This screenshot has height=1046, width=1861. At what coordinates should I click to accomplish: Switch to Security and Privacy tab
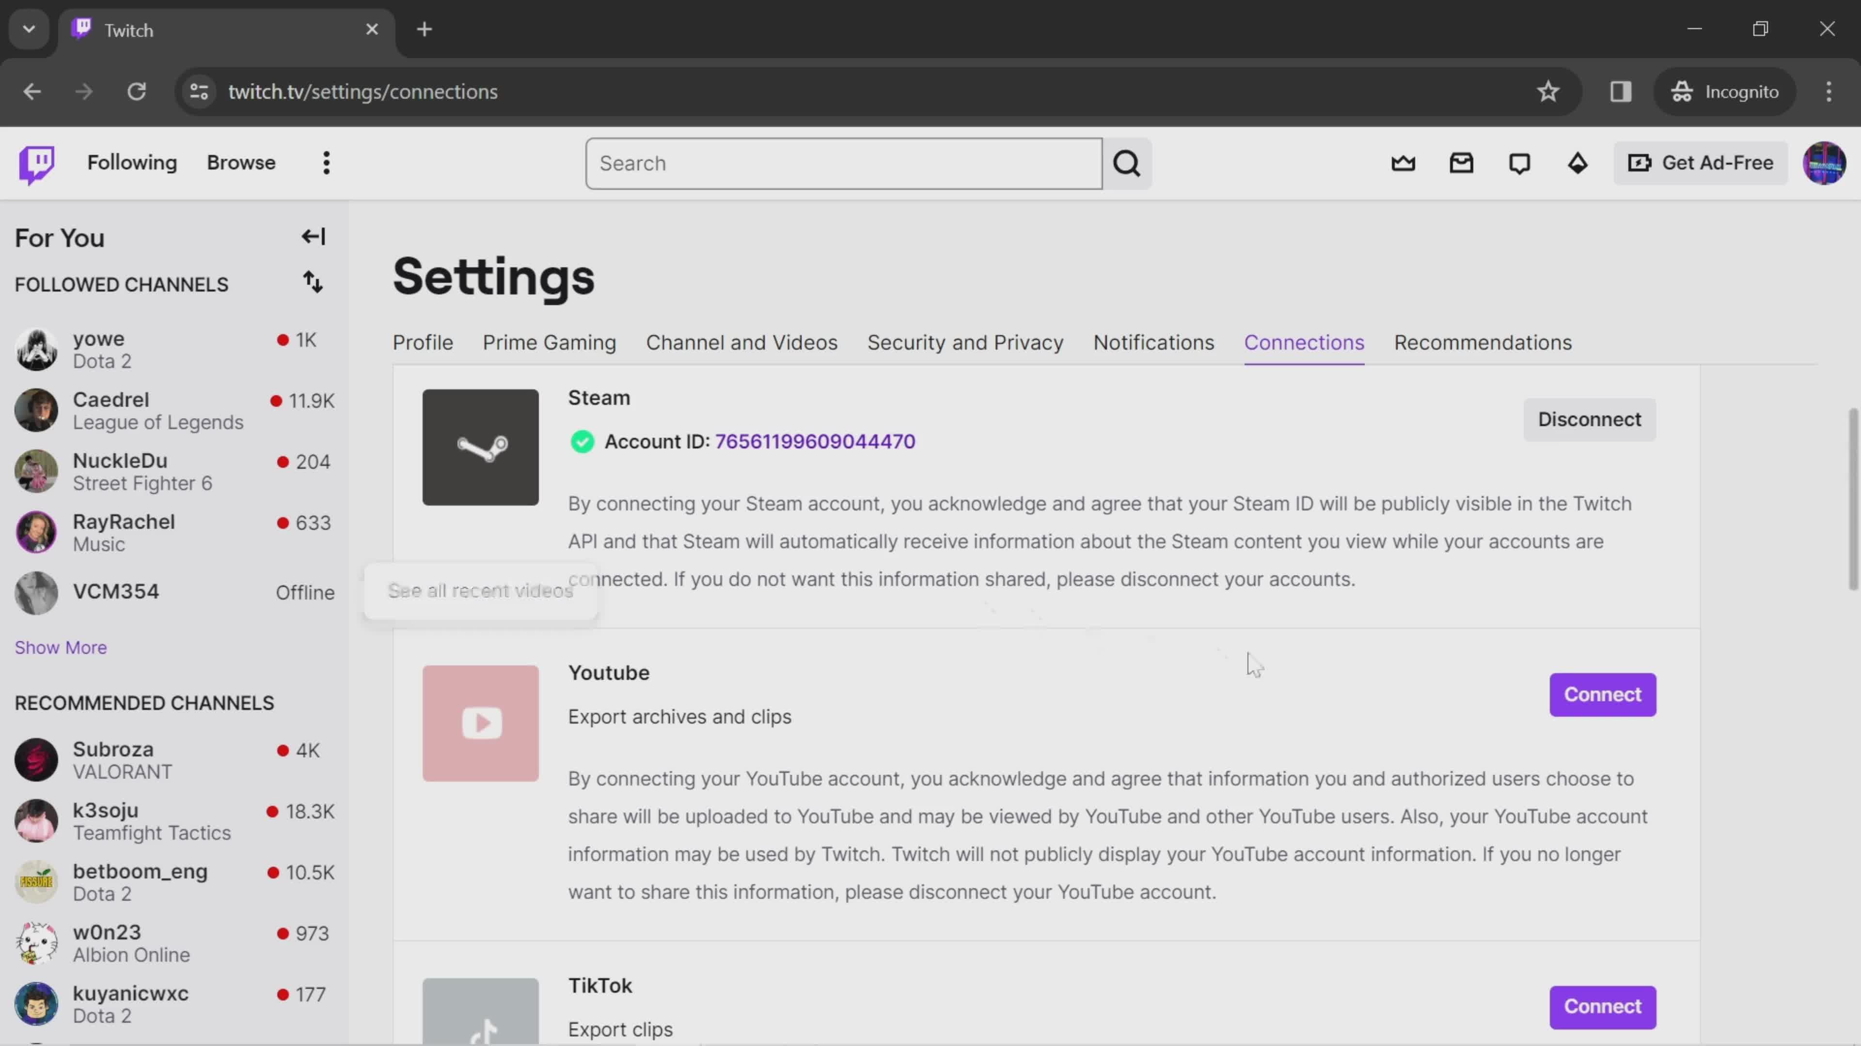click(965, 342)
